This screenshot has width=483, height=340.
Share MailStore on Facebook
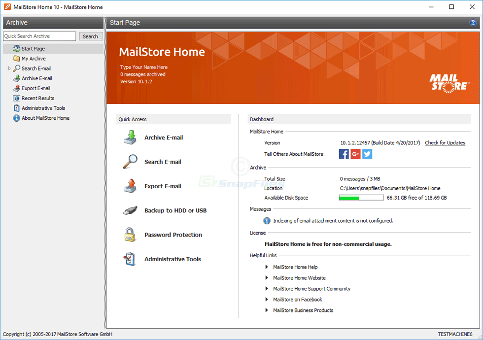(x=344, y=154)
